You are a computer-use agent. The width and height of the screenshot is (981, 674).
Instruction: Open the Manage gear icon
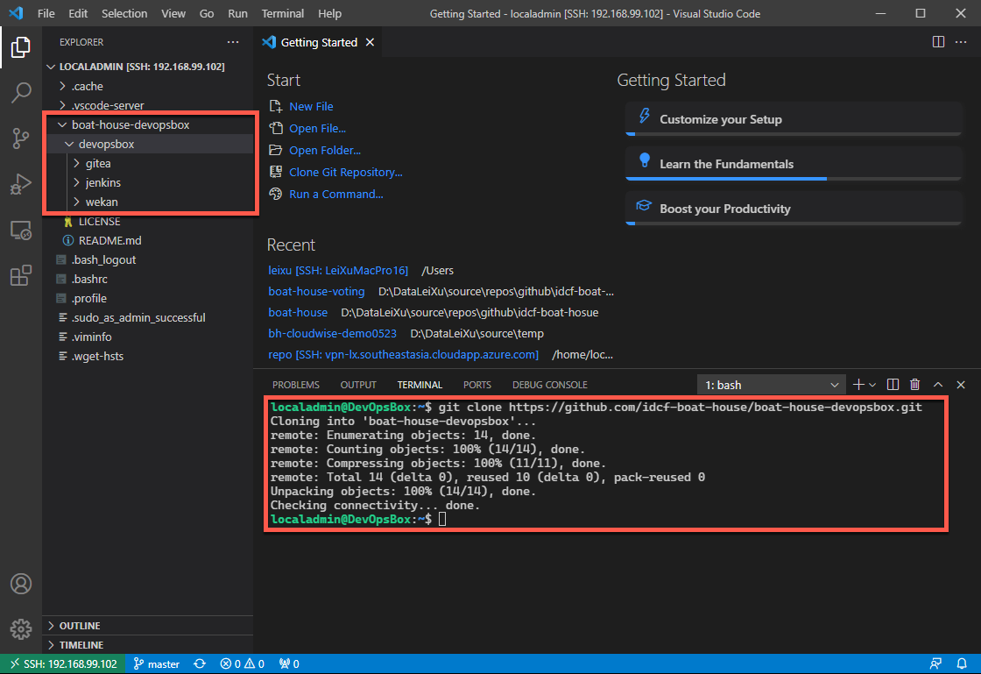click(21, 629)
